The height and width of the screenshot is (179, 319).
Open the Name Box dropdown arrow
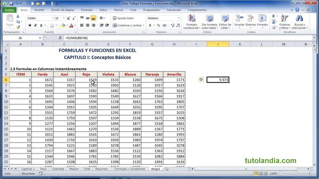pyautogui.click(x=40, y=38)
